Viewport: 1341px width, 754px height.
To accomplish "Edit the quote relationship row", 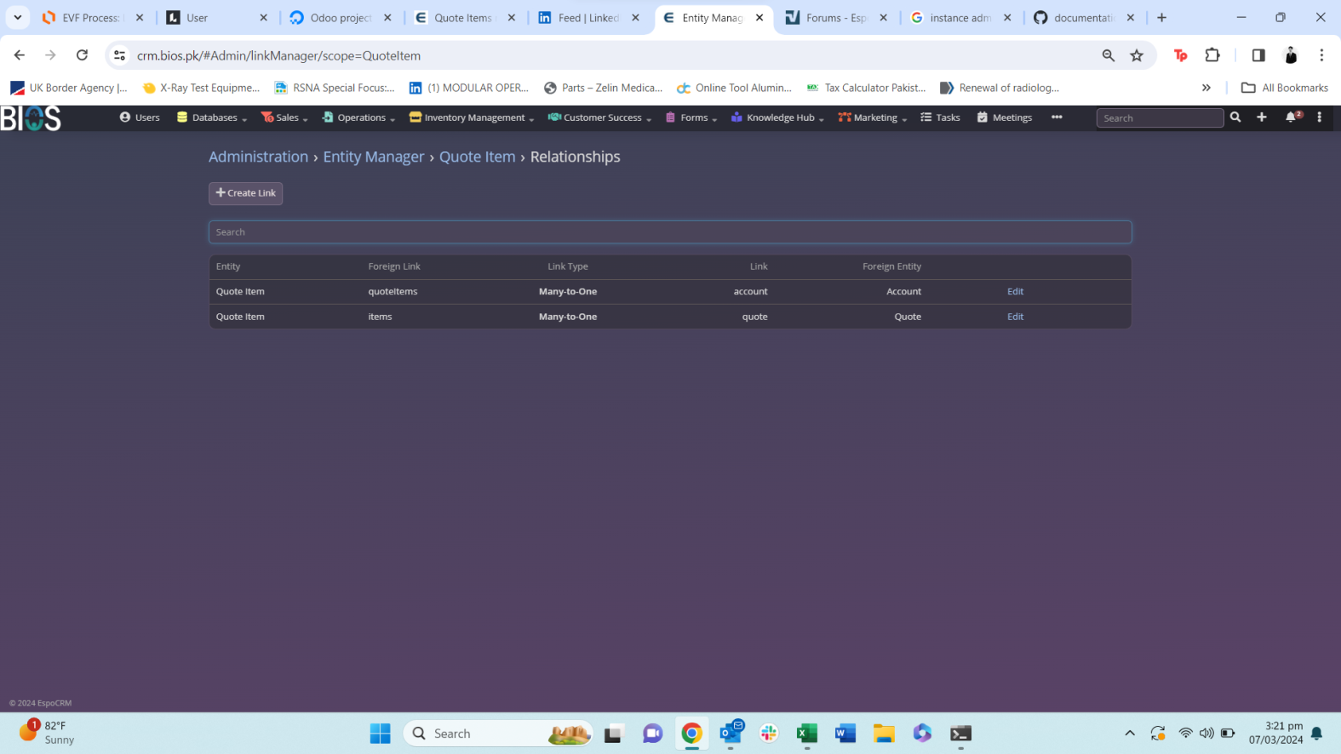I will pyautogui.click(x=1015, y=317).
